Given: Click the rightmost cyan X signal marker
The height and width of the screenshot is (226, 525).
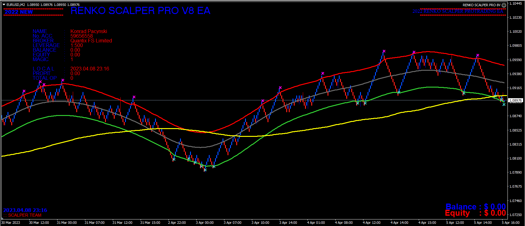Looking at the screenshot, I should click(x=504, y=104).
